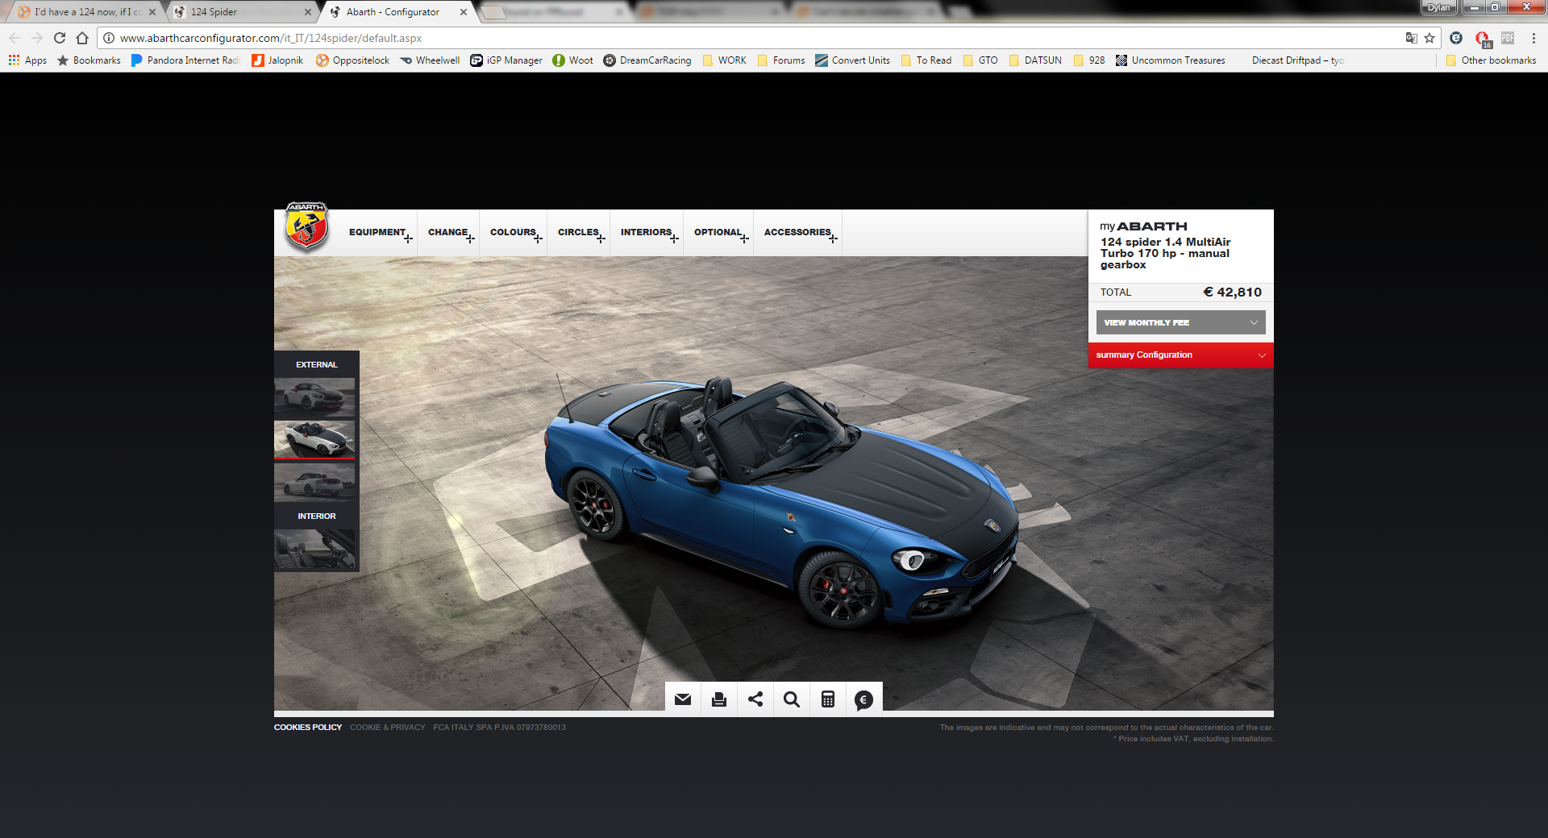Expand the EQUIPMENT menu
1548x838 pixels.
click(x=380, y=233)
